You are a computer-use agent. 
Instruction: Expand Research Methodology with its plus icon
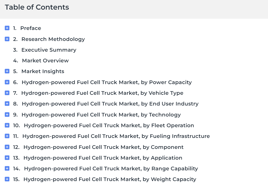tap(7, 39)
